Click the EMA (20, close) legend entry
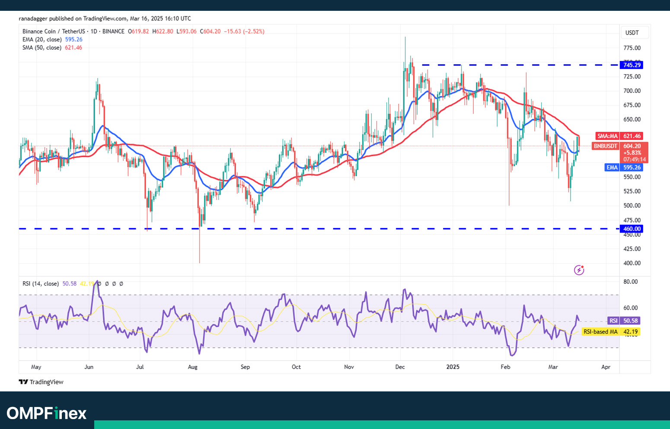 52,39
